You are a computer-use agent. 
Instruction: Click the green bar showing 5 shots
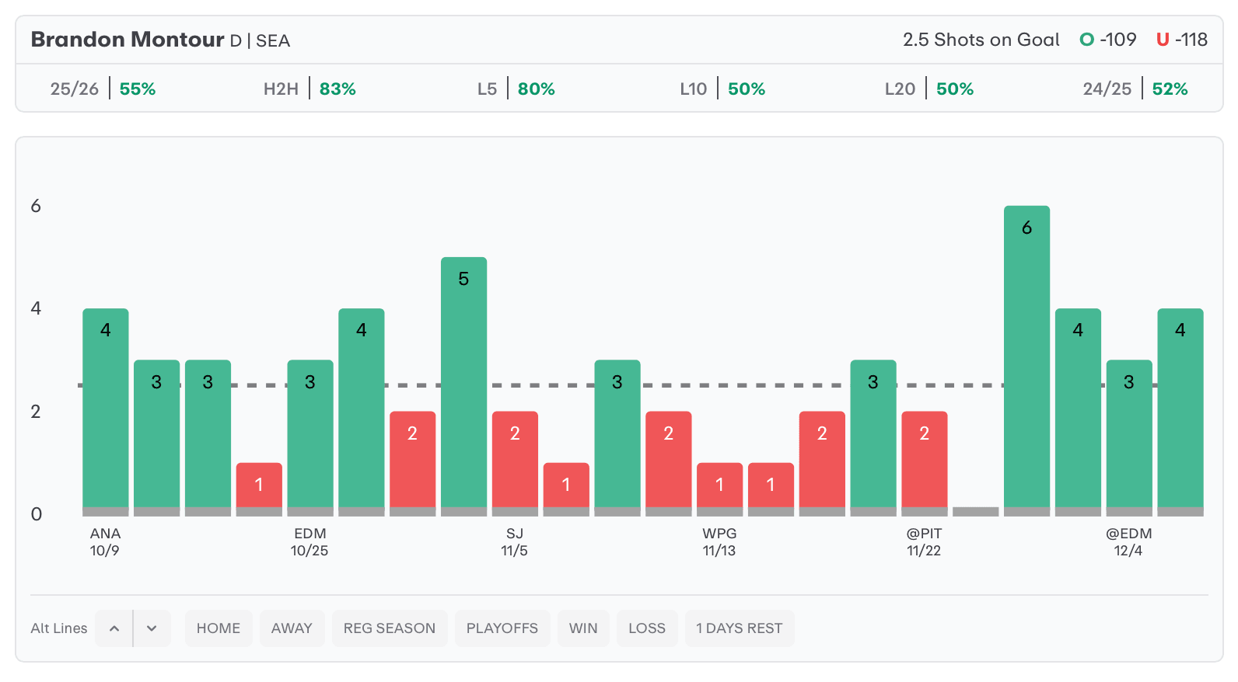point(463,381)
